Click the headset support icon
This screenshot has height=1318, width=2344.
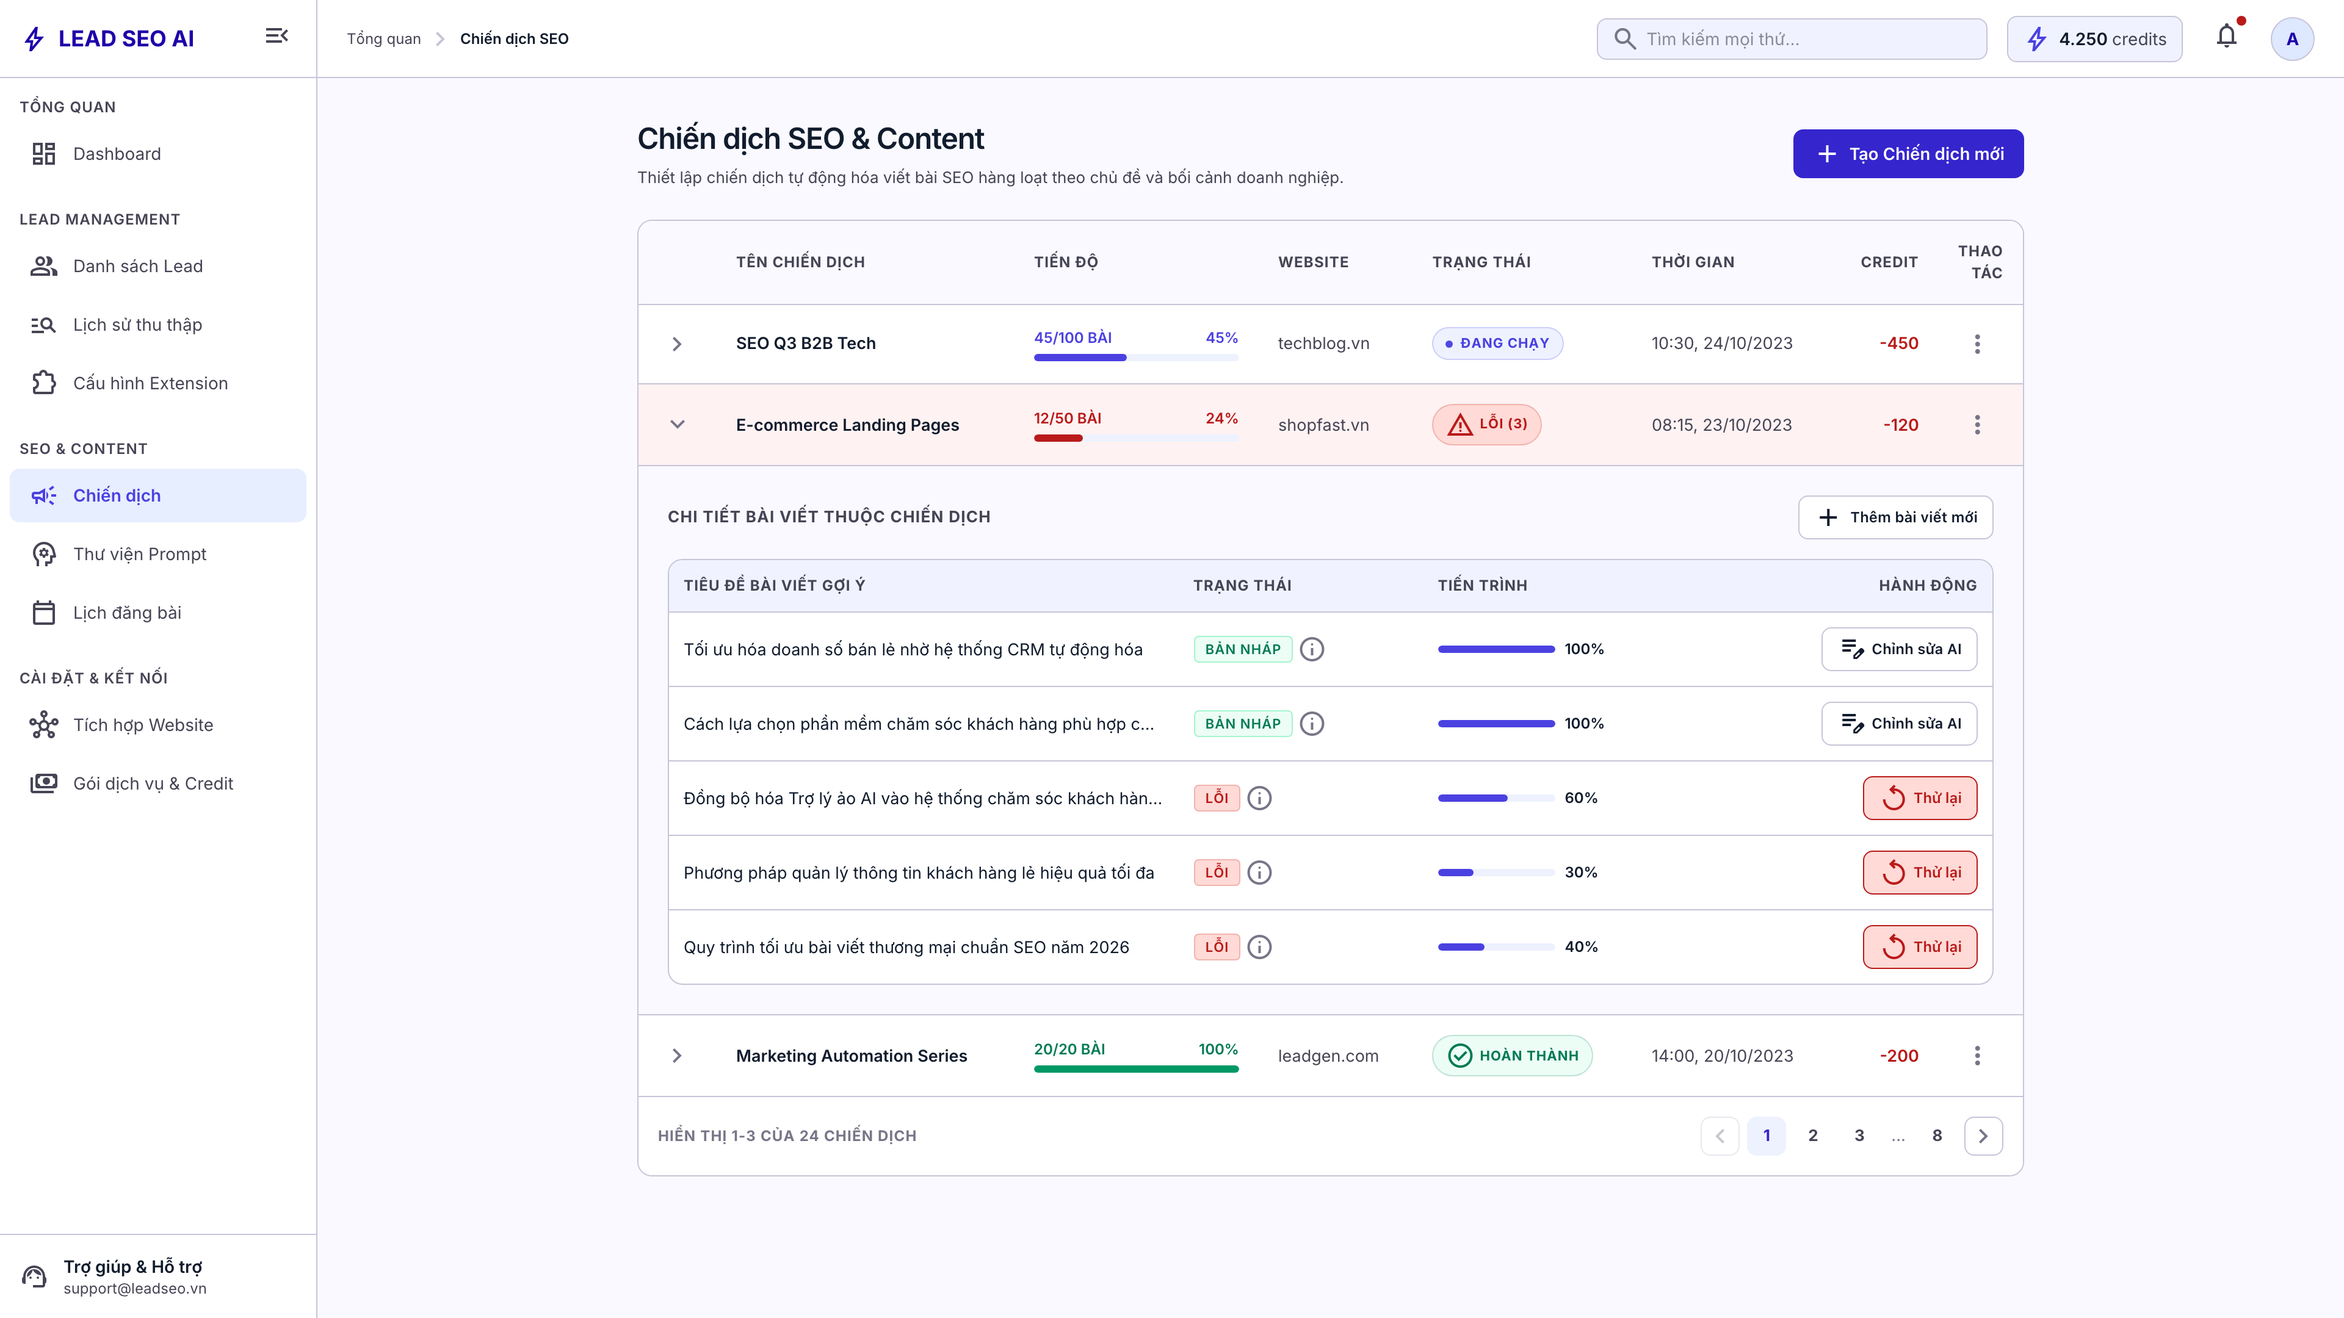35,1277
